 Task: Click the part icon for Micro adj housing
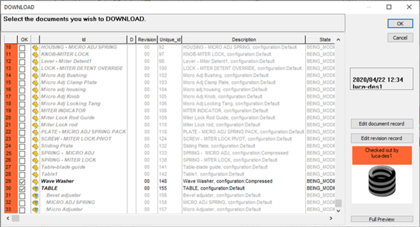(35, 90)
